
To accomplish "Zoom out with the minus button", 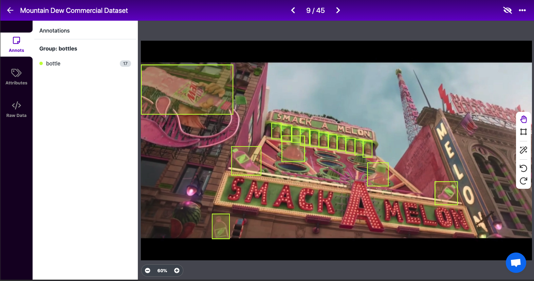I will [148, 270].
